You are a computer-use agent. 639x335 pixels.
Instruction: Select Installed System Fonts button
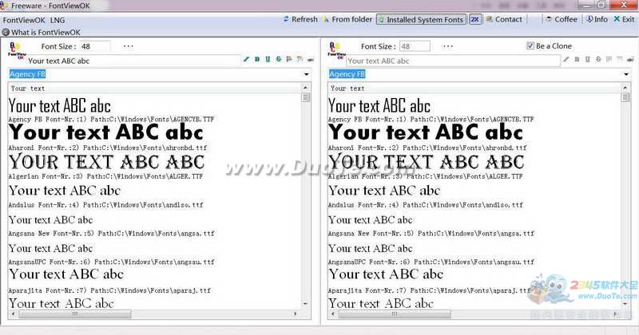point(421,19)
